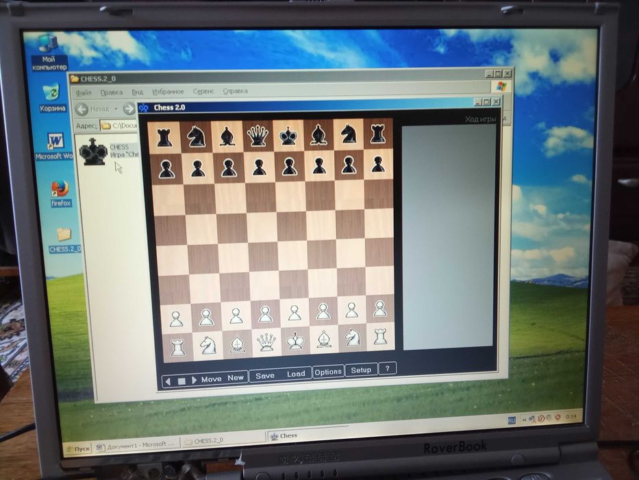Open Мой компьютер desktop icon
The image size is (639, 480).
[49, 52]
